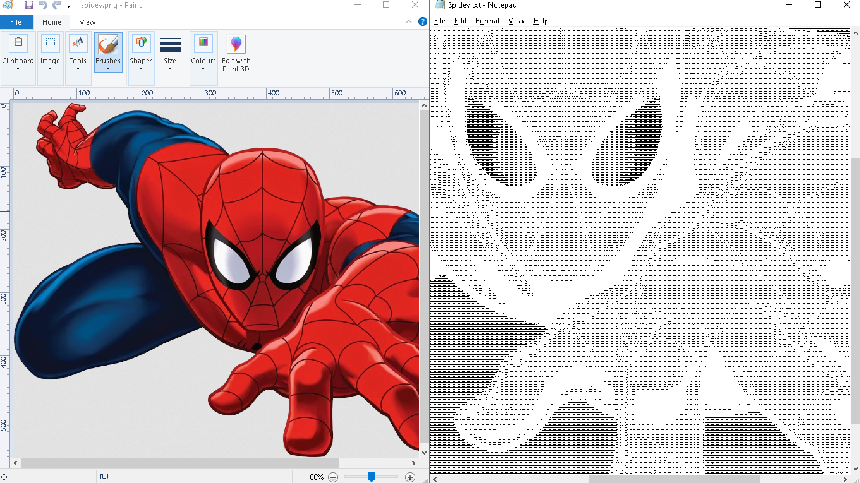
Task: Click the zoom slider handle in Paint
Action: coord(372,477)
